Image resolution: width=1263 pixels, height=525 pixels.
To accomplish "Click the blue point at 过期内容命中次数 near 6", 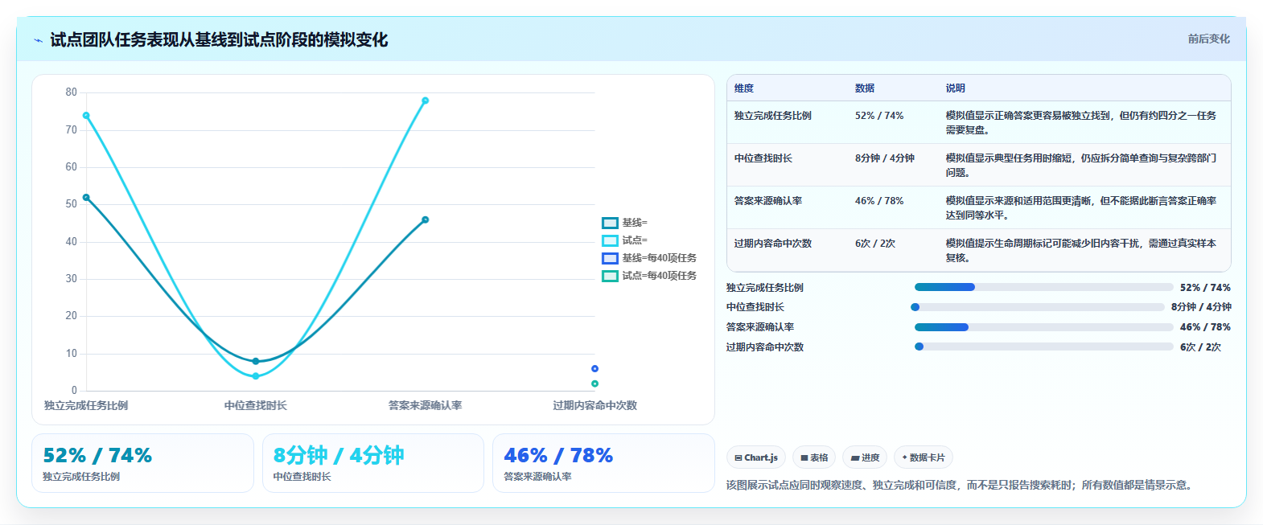I will point(594,369).
